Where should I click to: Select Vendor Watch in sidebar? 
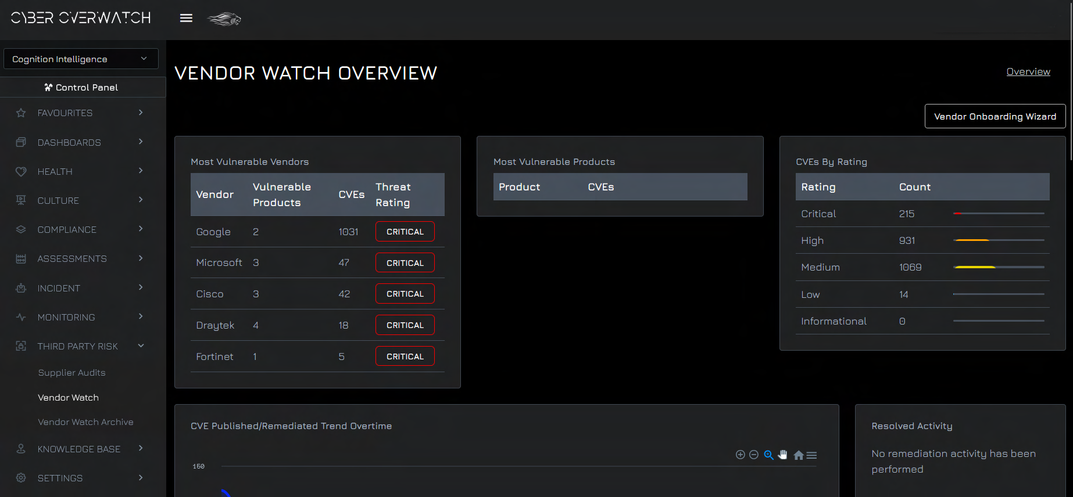tap(68, 398)
